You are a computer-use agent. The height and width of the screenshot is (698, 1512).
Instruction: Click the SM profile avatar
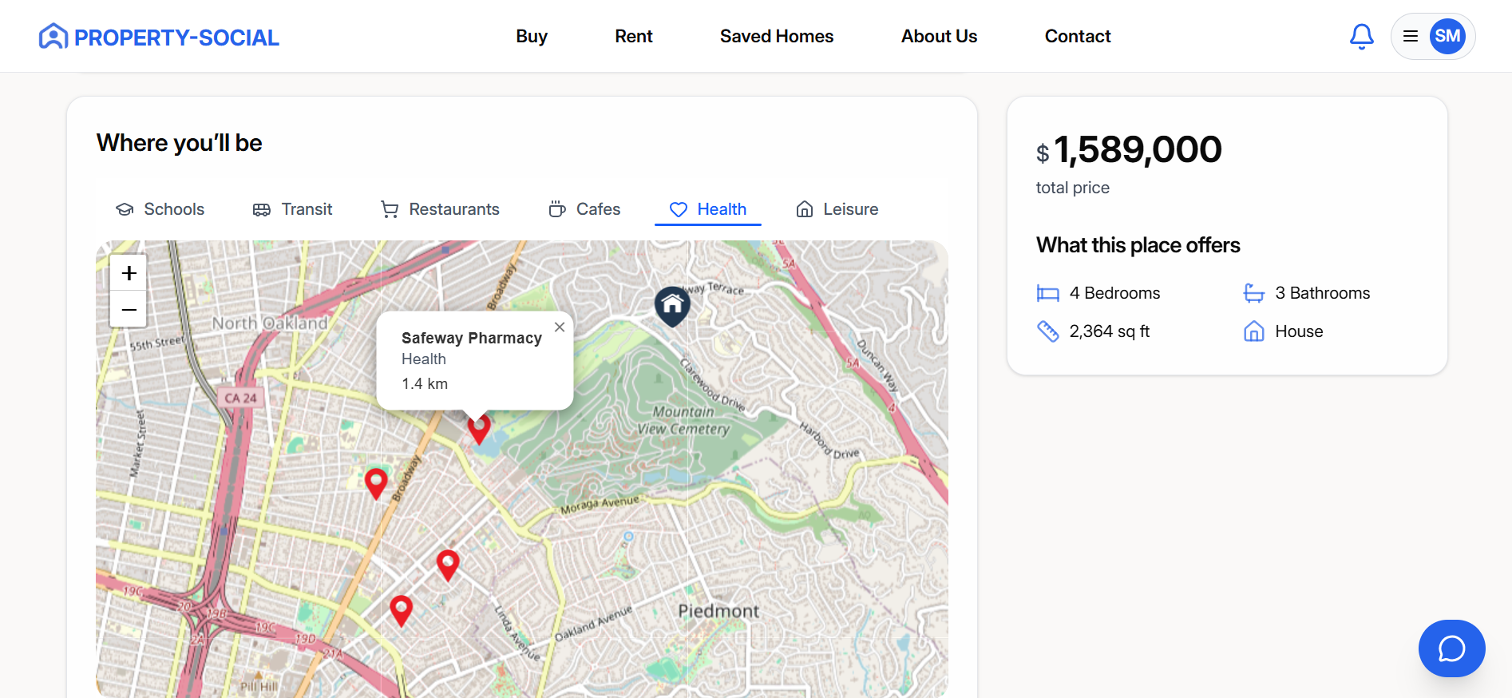[x=1447, y=36]
